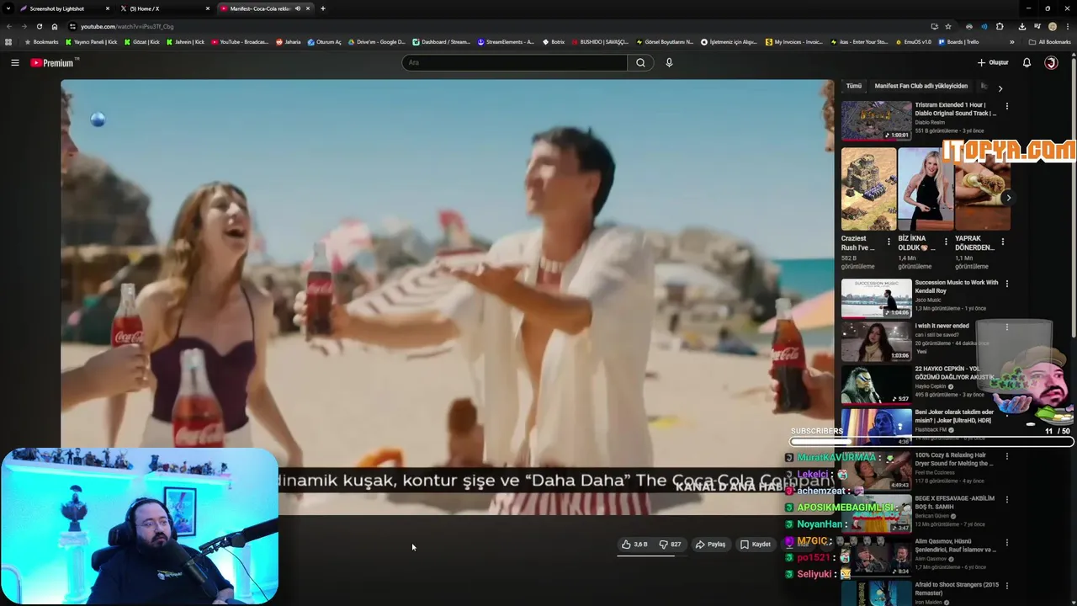Image resolution: width=1077 pixels, height=606 pixels.
Task: Mute the Coca-Cola tab audio icon
Action: [x=297, y=8]
